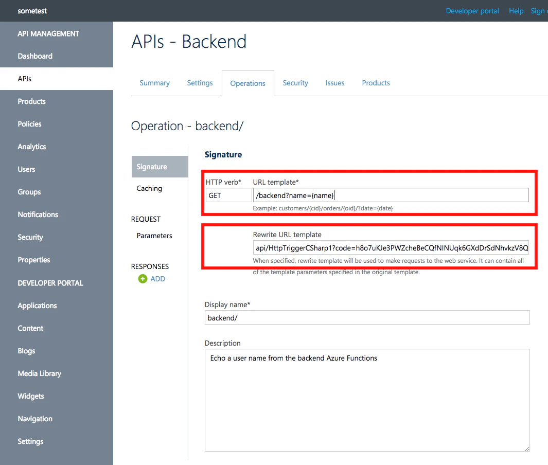Open Blogs in the sidebar
This screenshot has width=548, height=465.
(26, 351)
